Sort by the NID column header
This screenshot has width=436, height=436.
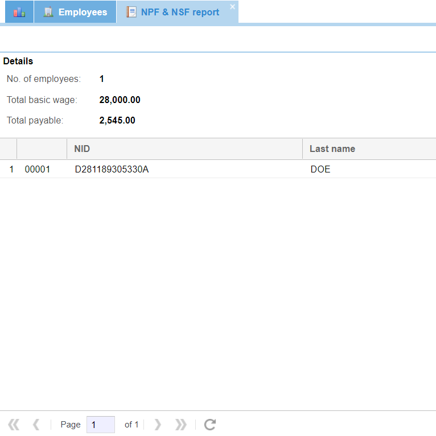[184, 149]
